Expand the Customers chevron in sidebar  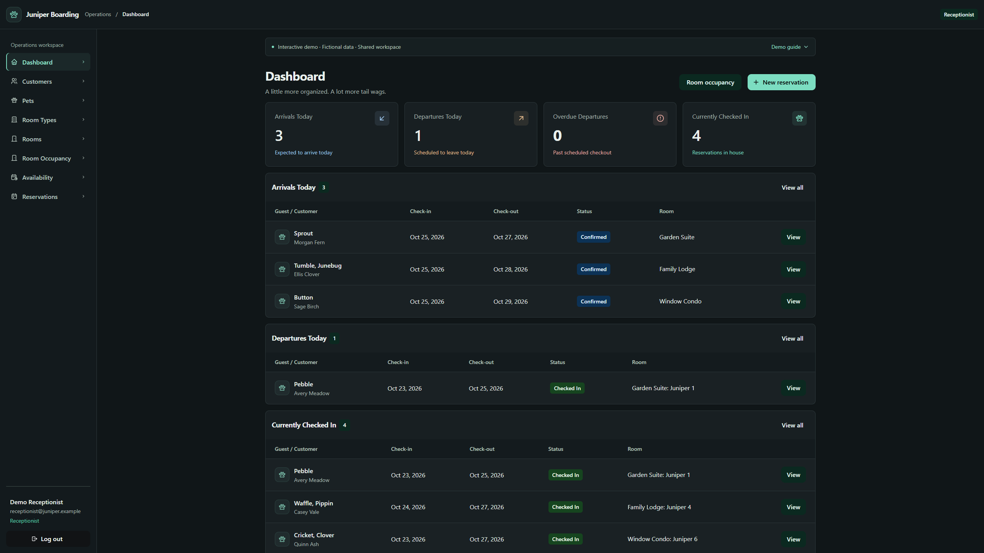83,81
